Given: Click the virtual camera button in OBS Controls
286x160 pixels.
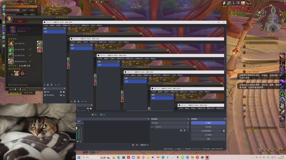Looking at the screenshot, I should click(x=206, y=131).
